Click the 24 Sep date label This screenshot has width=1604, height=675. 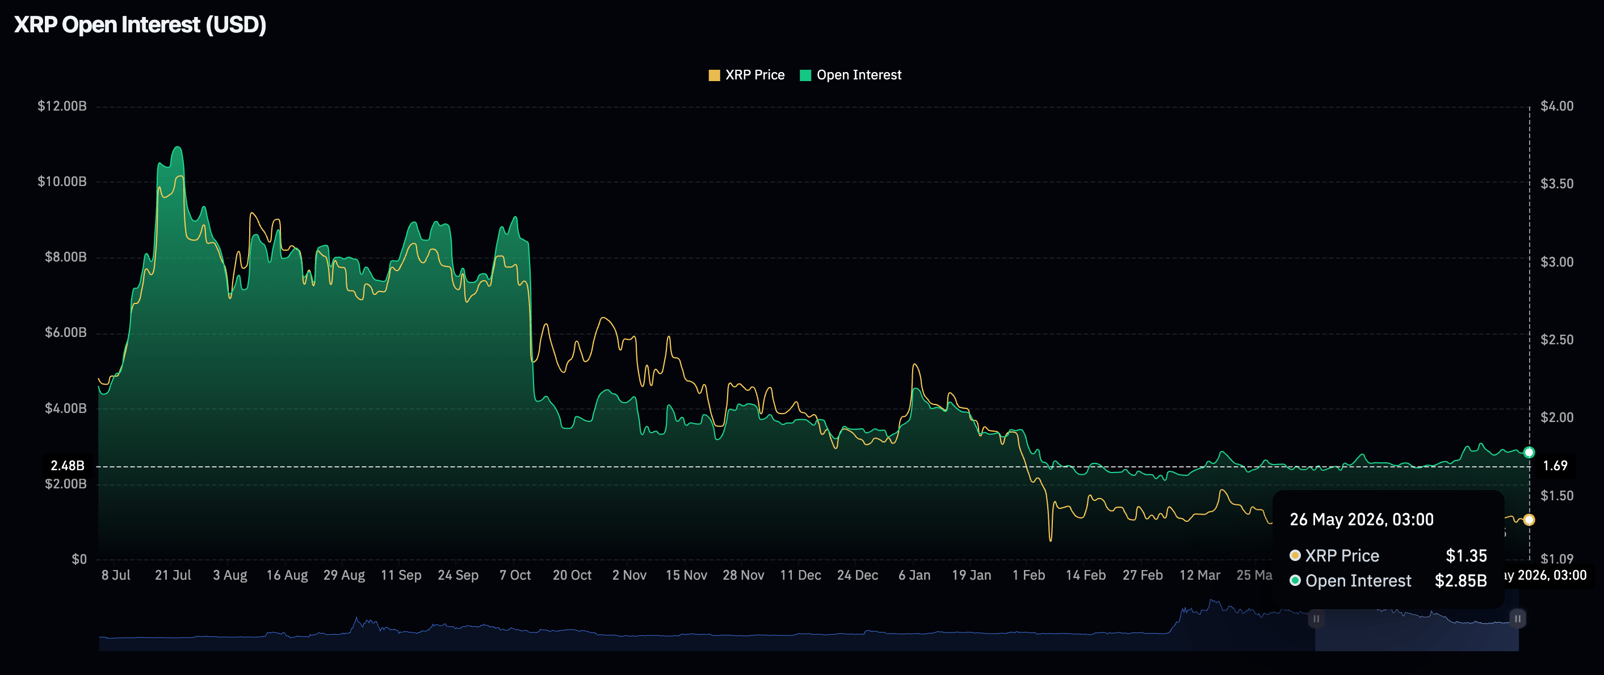tap(458, 575)
